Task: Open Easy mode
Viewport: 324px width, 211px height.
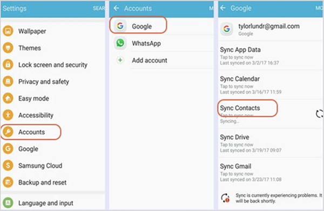Action: [x=53, y=98]
